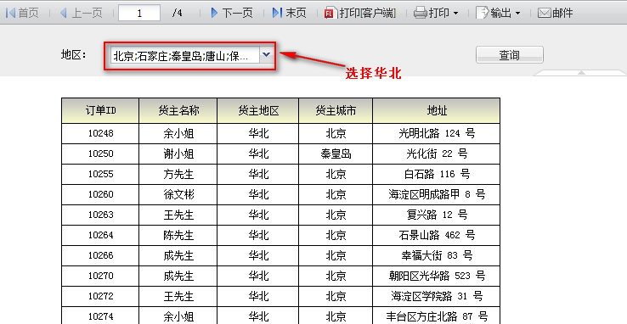Expand the 地区 combo box arrow
This screenshot has height=324, width=627.
click(267, 55)
